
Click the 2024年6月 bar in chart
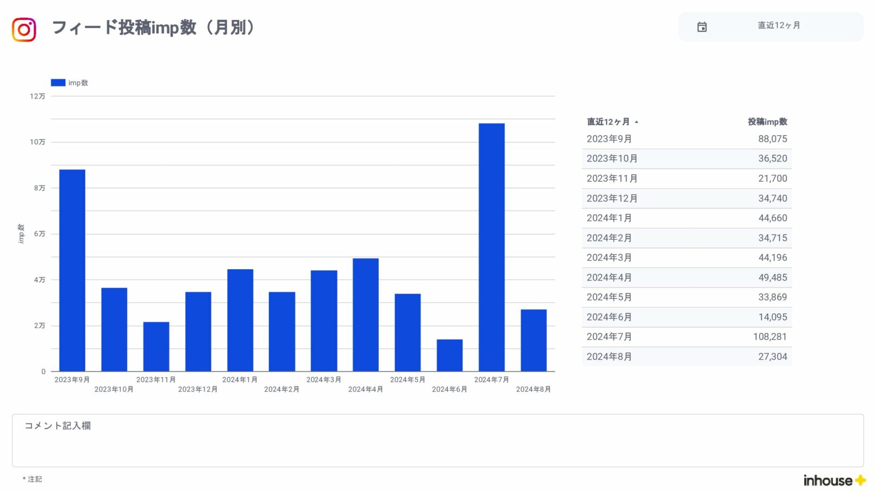449,355
